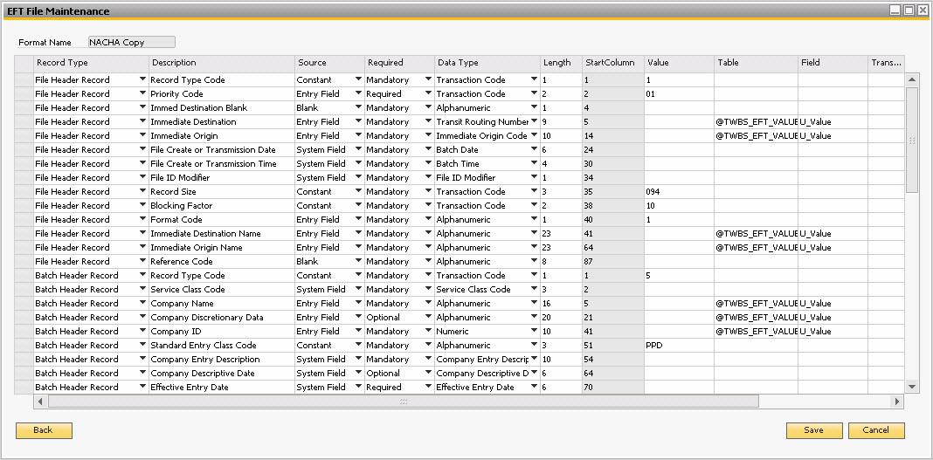Open Data Type dropdown for Standard Entry Class Code
Screen dimensions: 933x460
click(535, 346)
